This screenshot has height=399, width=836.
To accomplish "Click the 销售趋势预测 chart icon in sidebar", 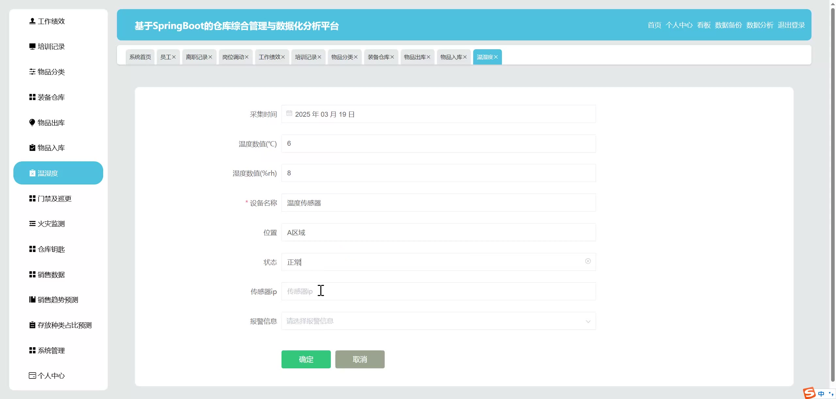I will point(32,300).
